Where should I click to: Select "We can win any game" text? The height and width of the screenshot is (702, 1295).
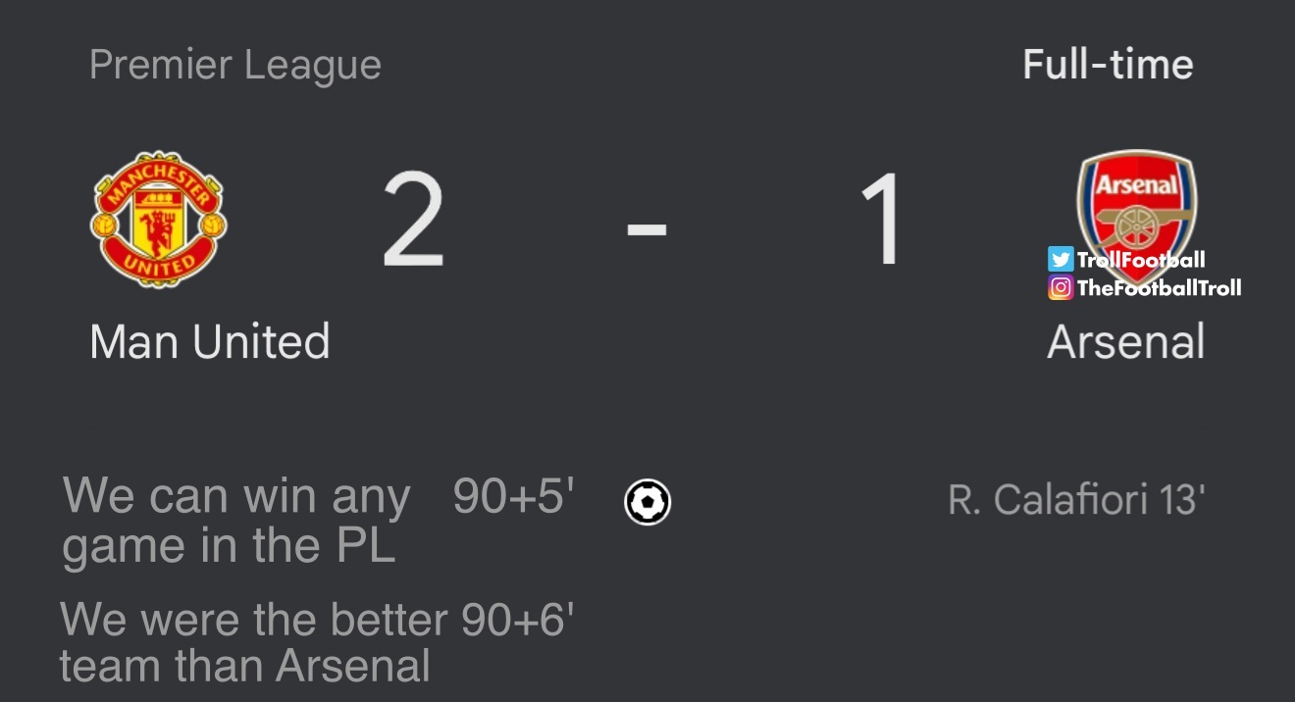tap(235, 521)
